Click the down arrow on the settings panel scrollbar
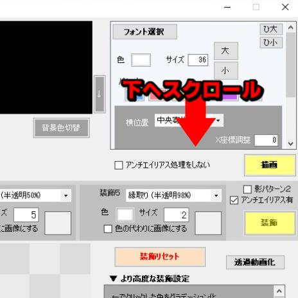Viewport: 298px width, 298px height. [290, 143]
